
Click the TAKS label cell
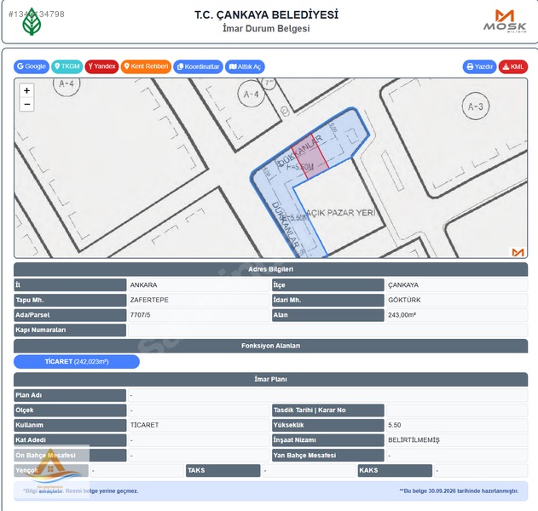[223, 471]
